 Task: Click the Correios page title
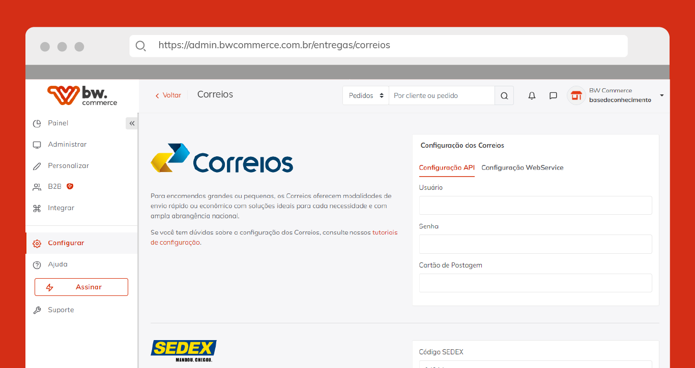pos(215,95)
